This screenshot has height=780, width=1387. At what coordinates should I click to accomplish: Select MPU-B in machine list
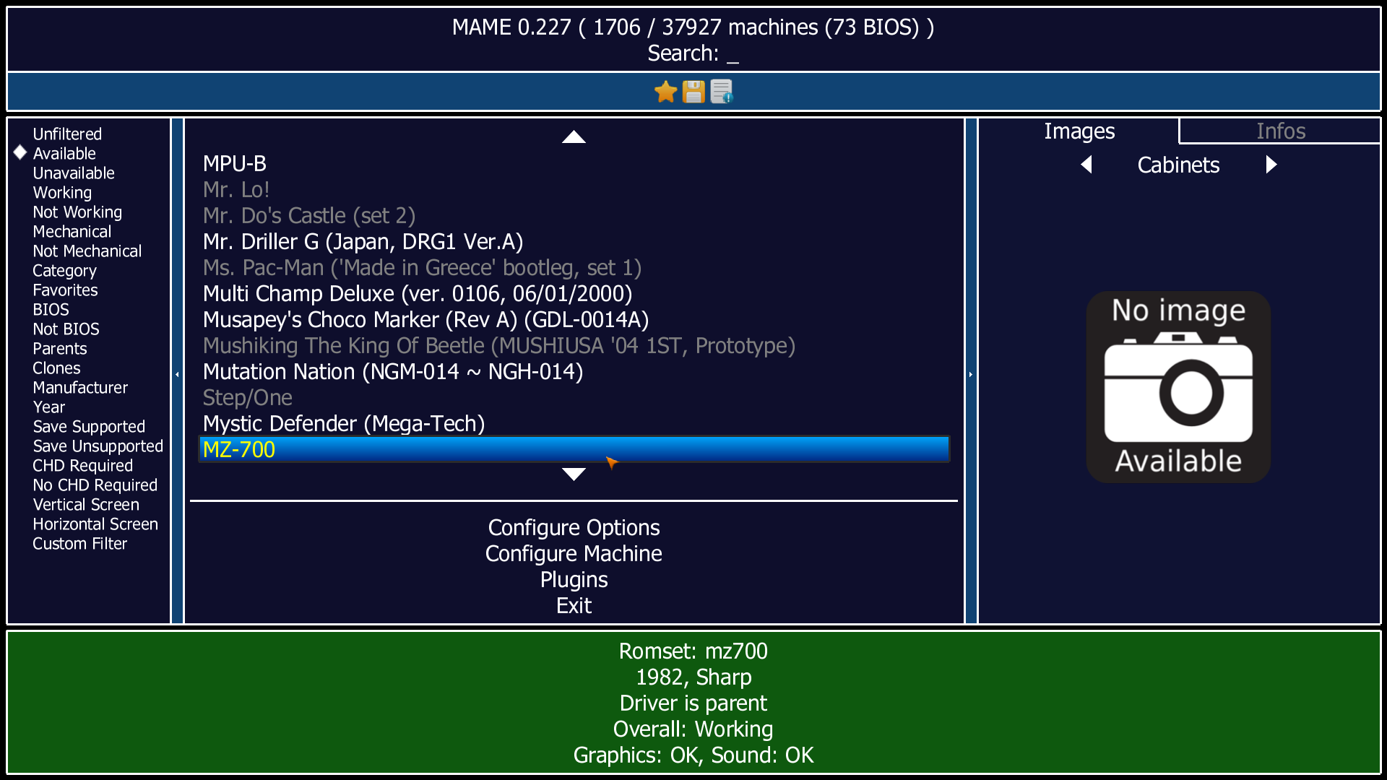pos(574,163)
